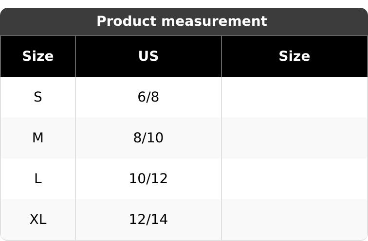Select the 6/8 US value cell
The width and height of the screenshot is (368, 241).
148,97
